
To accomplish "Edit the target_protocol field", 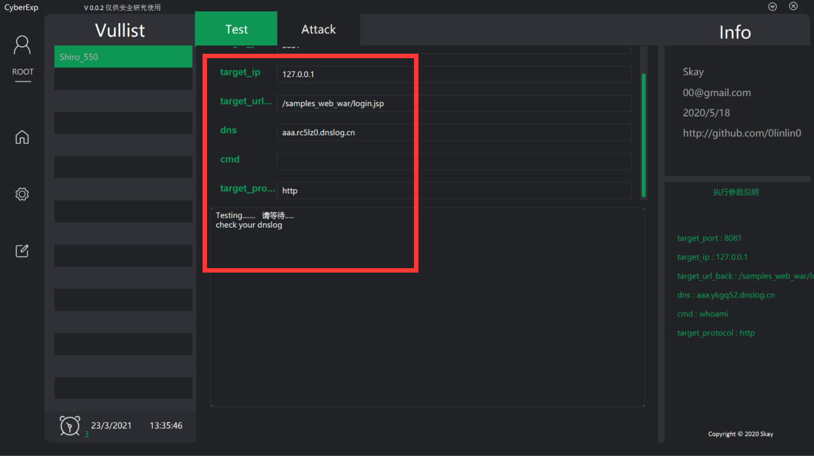I will coord(454,190).
